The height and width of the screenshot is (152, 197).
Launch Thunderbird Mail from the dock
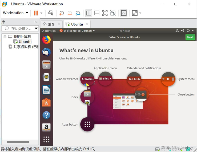click(x=46, y=52)
